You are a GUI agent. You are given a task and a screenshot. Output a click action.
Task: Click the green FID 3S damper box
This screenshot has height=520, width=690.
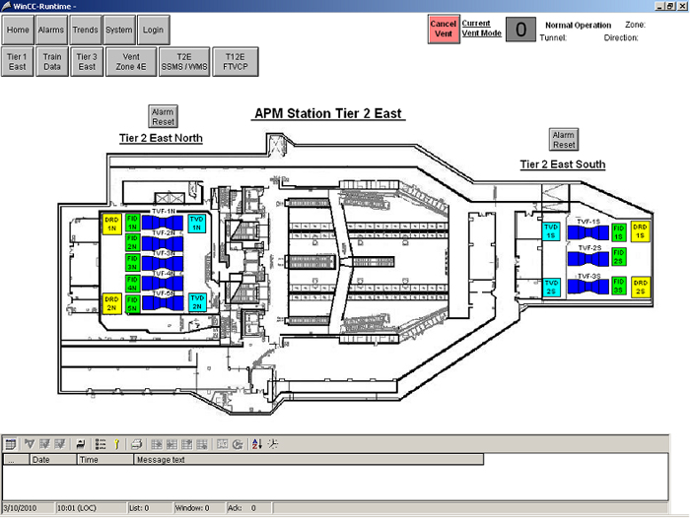coord(619,287)
